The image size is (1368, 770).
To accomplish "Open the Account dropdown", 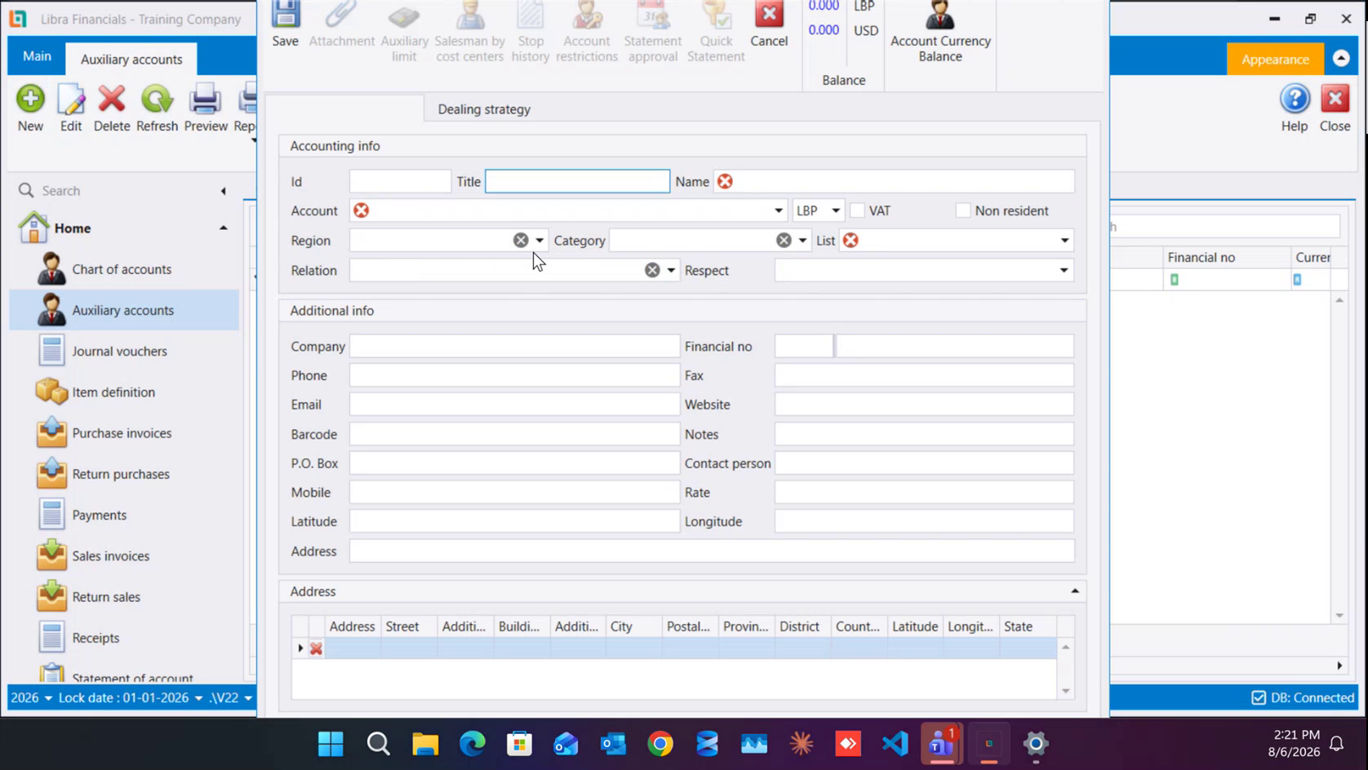I will point(778,210).
